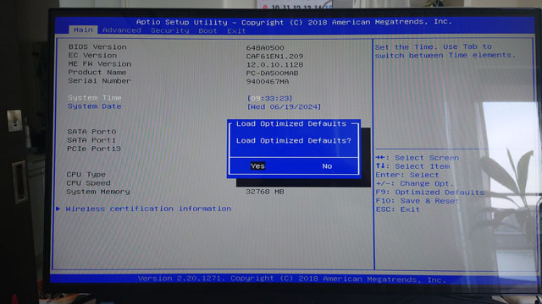Click the SATA Port1 entry

(x=91, y=140)
